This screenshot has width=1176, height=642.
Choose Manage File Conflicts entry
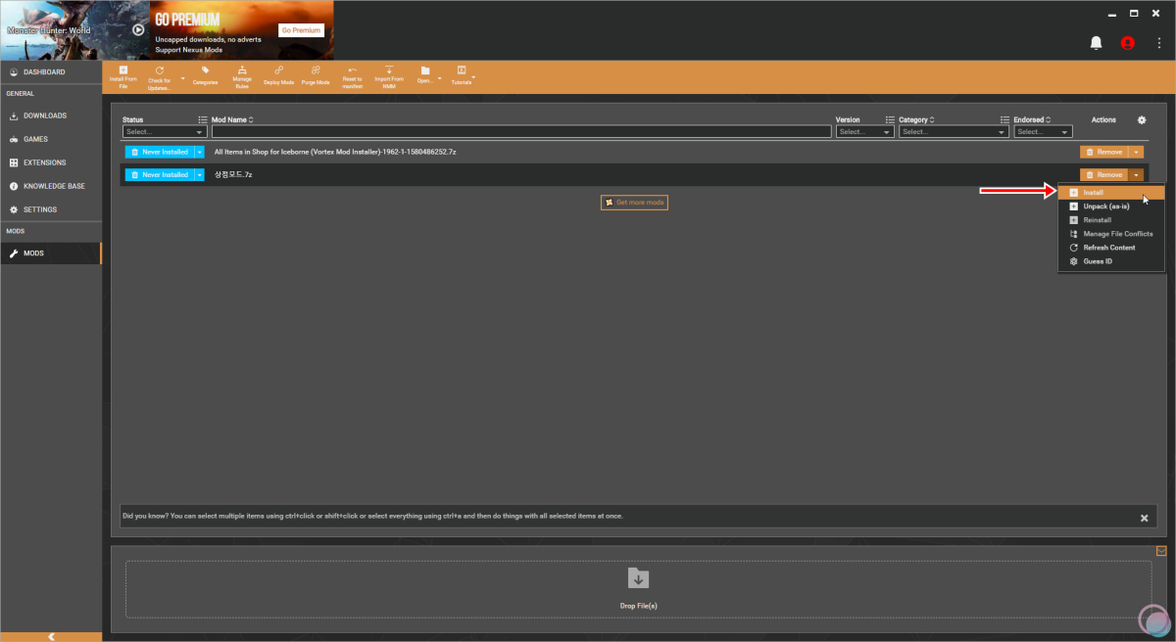(1111, 234)
